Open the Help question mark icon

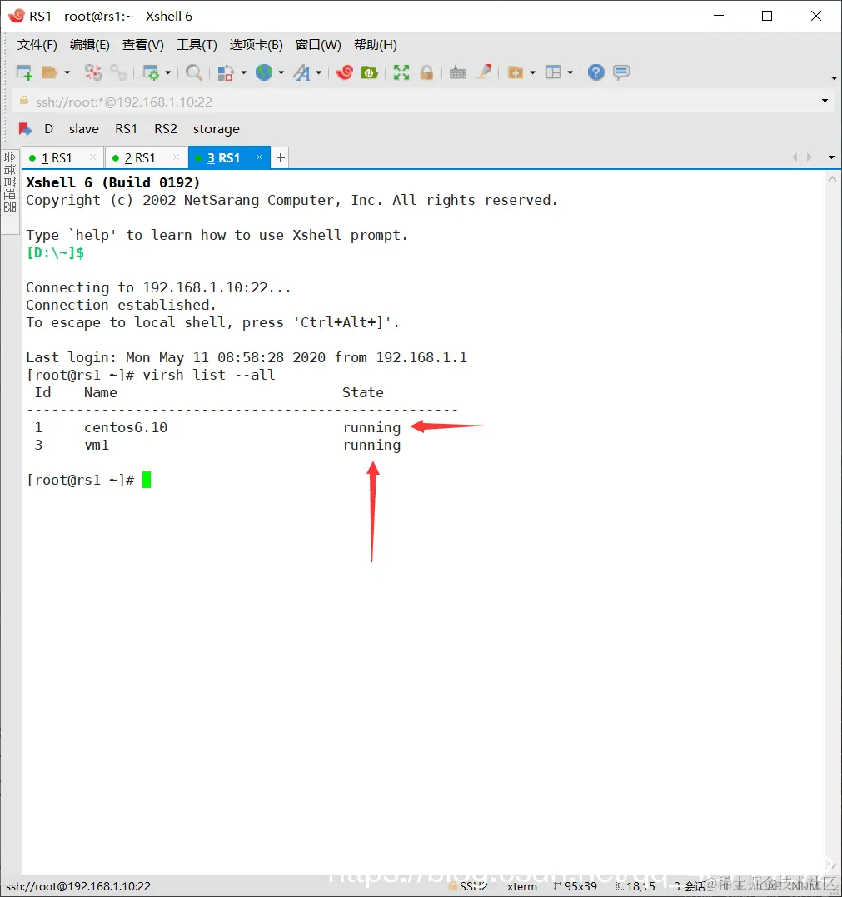(x=596, y=72)
